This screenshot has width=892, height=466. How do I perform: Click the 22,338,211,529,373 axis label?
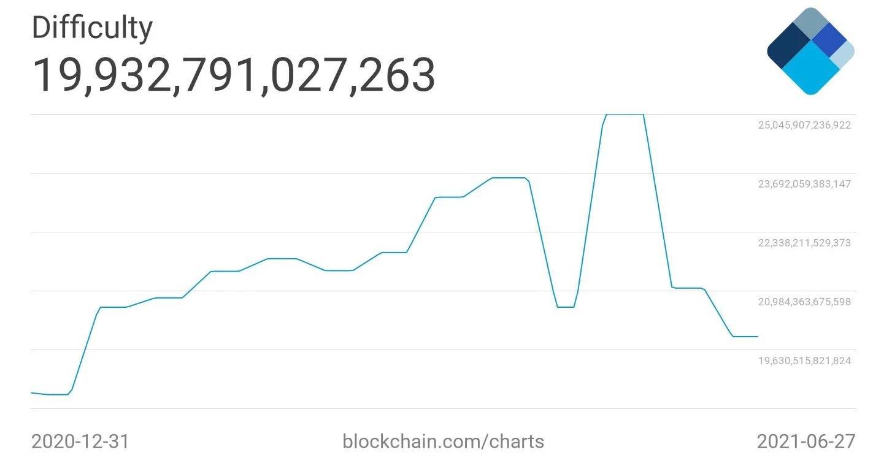tap(804, 243)
